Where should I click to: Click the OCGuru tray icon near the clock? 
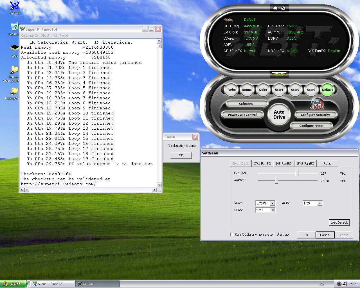coord(339,284)
